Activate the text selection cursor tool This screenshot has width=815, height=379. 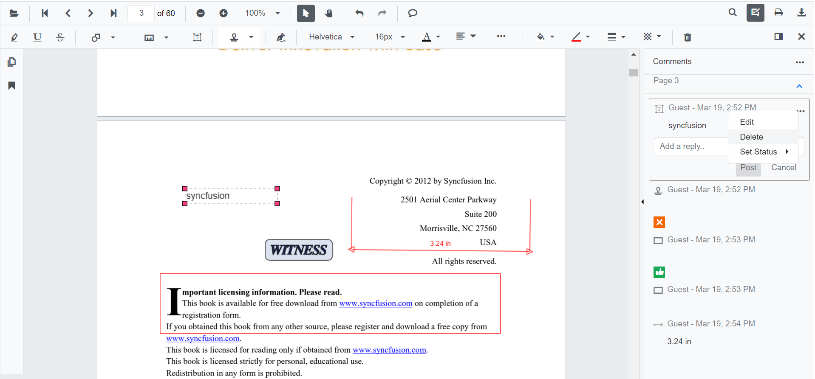(306, 13)
